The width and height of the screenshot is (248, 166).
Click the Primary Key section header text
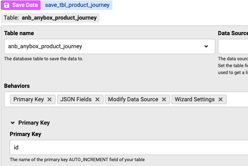34,123
